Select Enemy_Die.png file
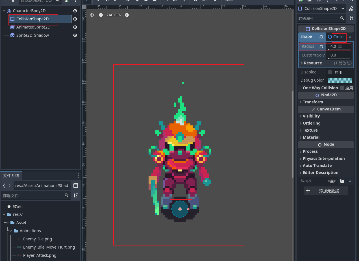The height and width of the screenshot is (261, 359). (38, 239)
